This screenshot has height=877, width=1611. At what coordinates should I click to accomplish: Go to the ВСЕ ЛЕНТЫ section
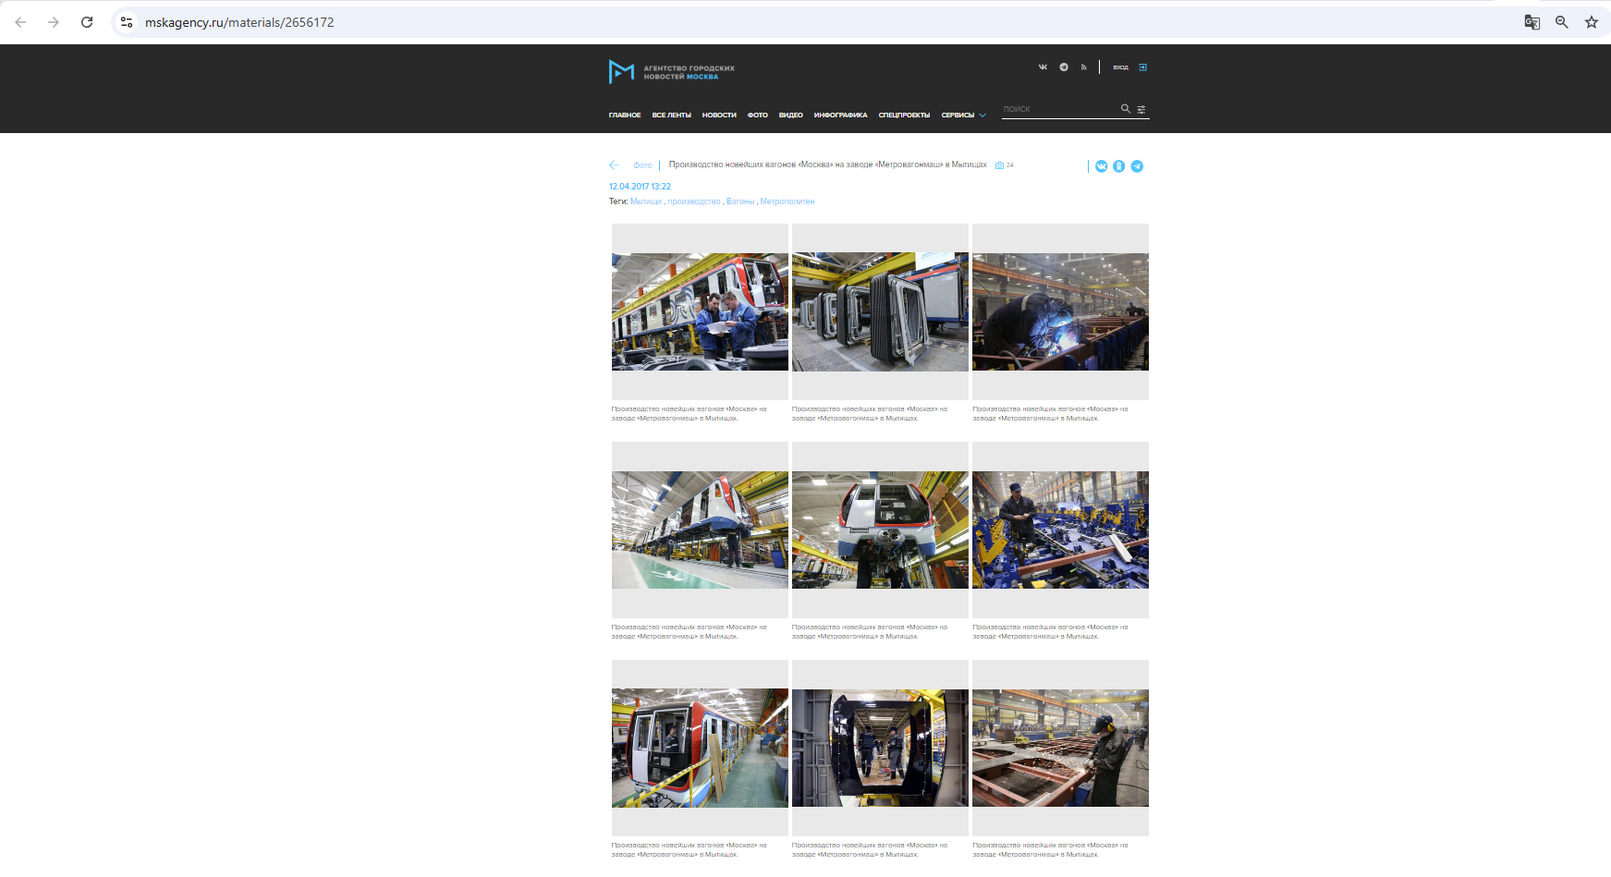click(671, 116)
